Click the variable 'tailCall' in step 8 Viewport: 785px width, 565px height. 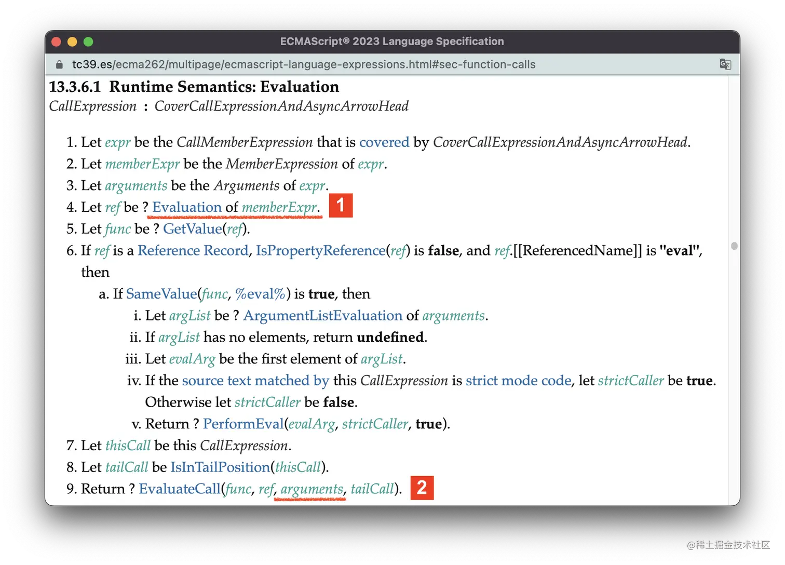pyautogui.click(x=127, y=467)
